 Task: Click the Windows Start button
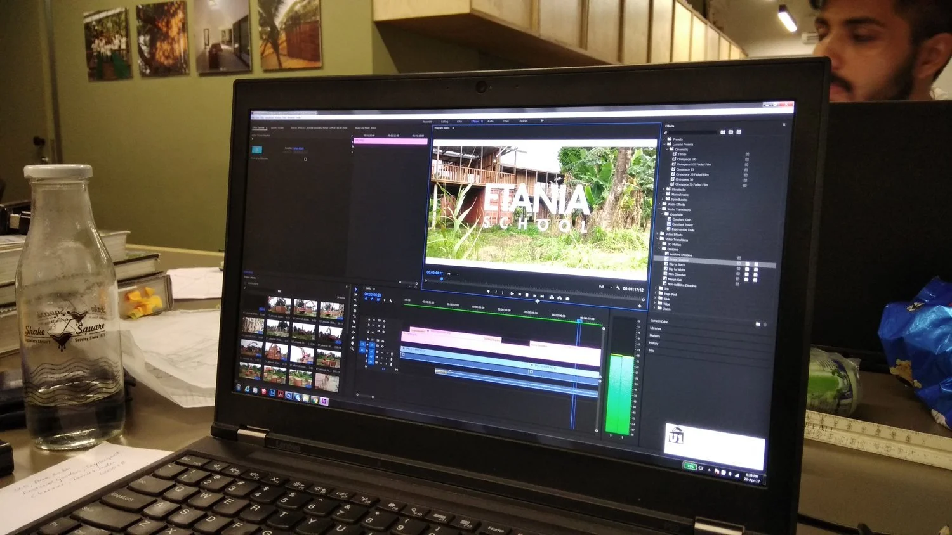point(239,387)
